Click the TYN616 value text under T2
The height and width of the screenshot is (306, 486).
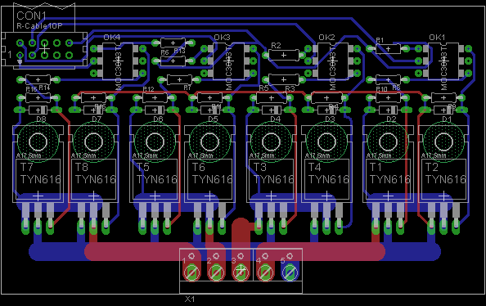pyautogui.click(x=445, y=179)
